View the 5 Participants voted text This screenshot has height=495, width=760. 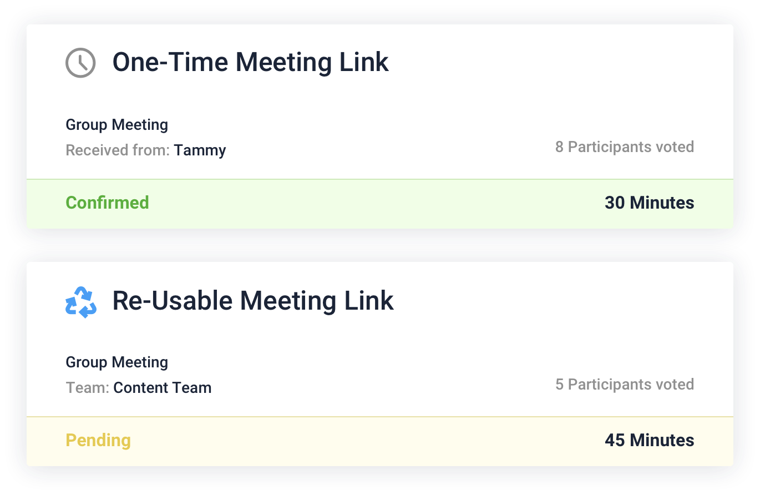[x=624, y=385]
